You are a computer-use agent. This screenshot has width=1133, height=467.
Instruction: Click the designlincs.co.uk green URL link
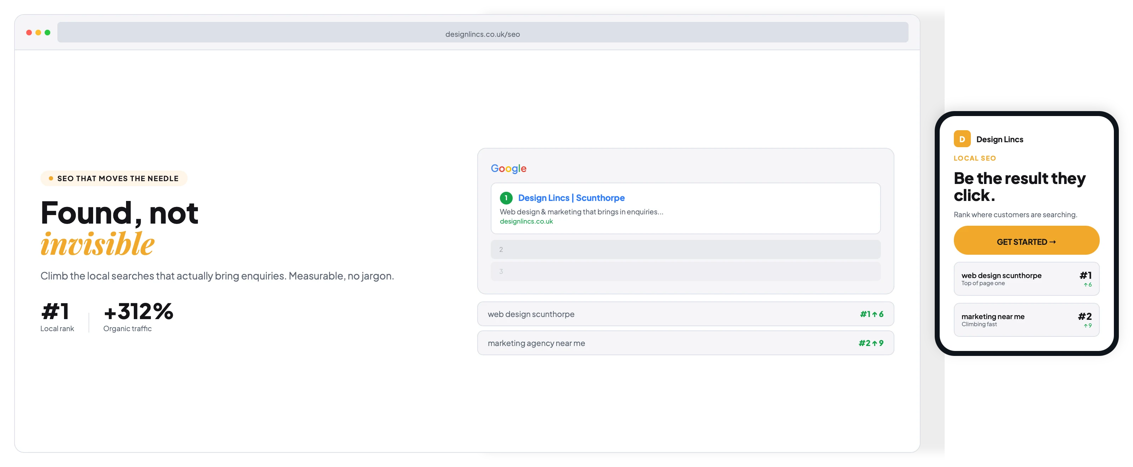pyautogui.click(x=526, y=221)
